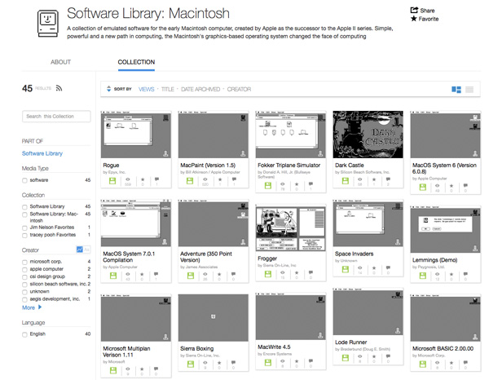The height and width of the screenshot is (380, 489).
Task: Click the comment icon under Microsoft BASIC 2.00.00
Action: tap(465, 363)
